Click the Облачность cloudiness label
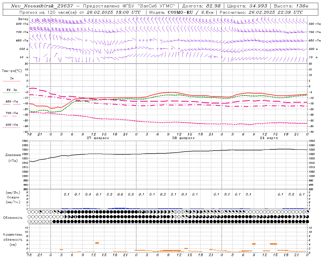The width and height of the screenshot is (322, 257). [x=13, y=218]
